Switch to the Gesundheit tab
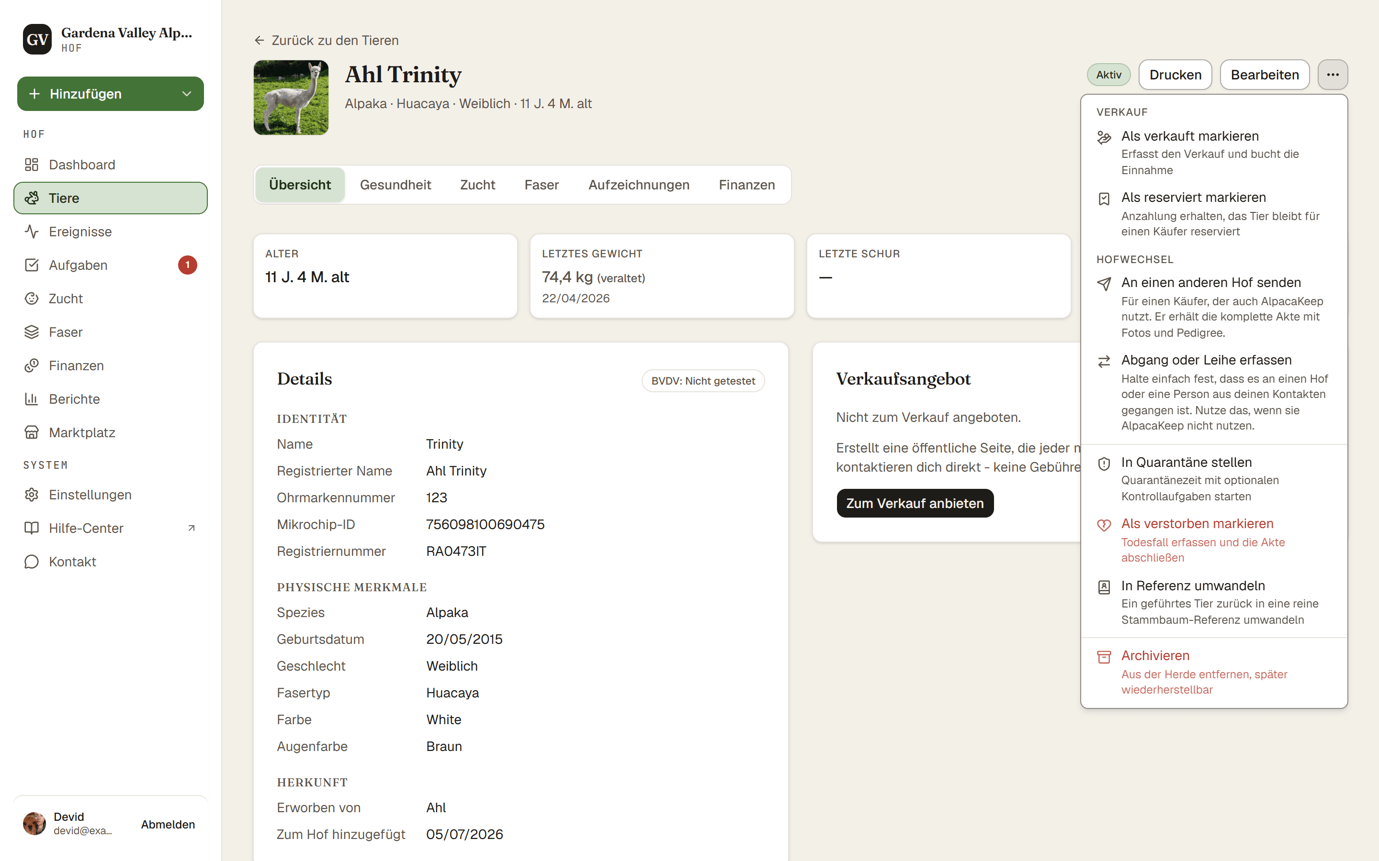The image size is (1379, 861). click(396, 185)
